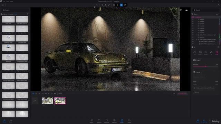This screenshot has width=221, height=124.
Task: Switch to the FX properties tab
Action: click(x=211, y=53)
